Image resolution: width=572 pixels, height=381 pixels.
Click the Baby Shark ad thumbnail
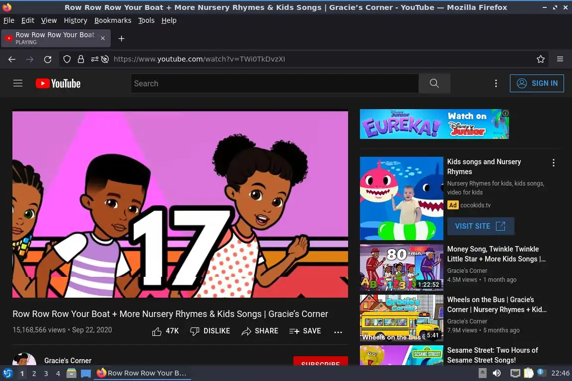[401, 198]
